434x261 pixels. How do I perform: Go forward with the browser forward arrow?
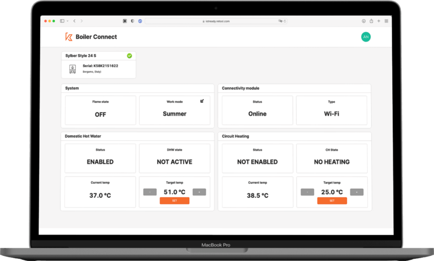81,21
